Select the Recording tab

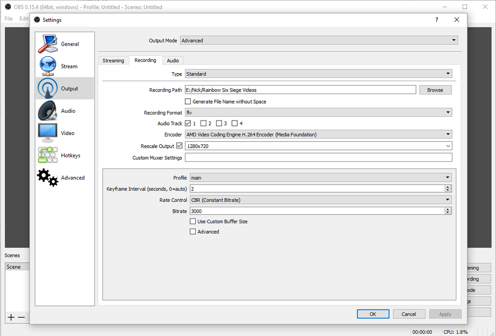tap(145, 60)
